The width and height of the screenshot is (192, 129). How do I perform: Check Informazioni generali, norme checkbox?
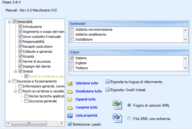[x=20, y=86]
